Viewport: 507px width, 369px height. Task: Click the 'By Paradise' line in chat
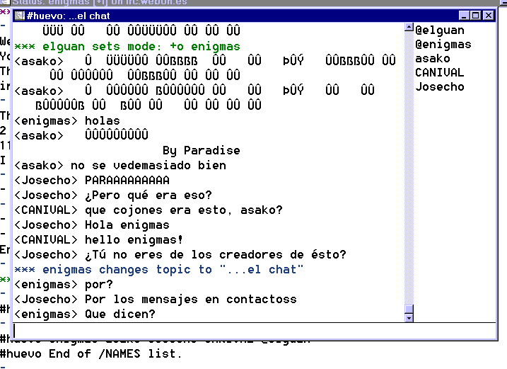[x=201, y=151]
